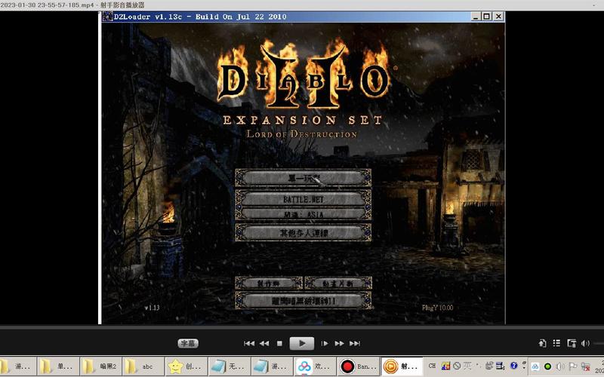Switch to the 无... notepad taskbar item
The image size is (604, 377).
[230, 366]
